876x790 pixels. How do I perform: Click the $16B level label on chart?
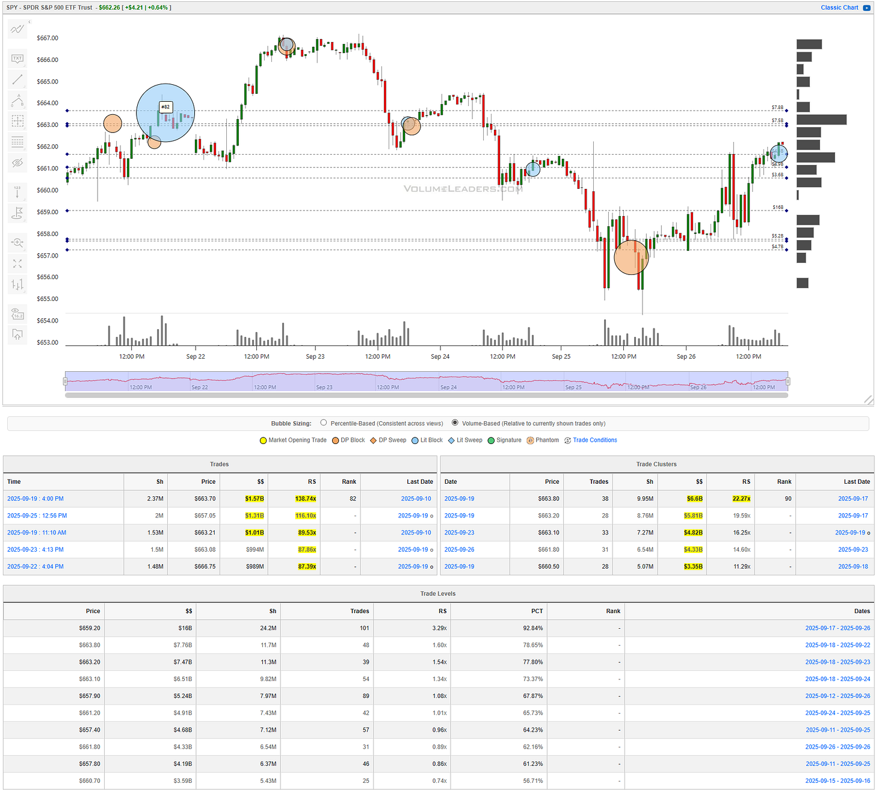coord(778,208)
